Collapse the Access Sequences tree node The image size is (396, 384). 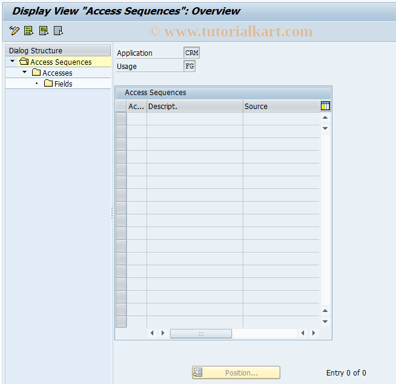(x=12, y=61)
